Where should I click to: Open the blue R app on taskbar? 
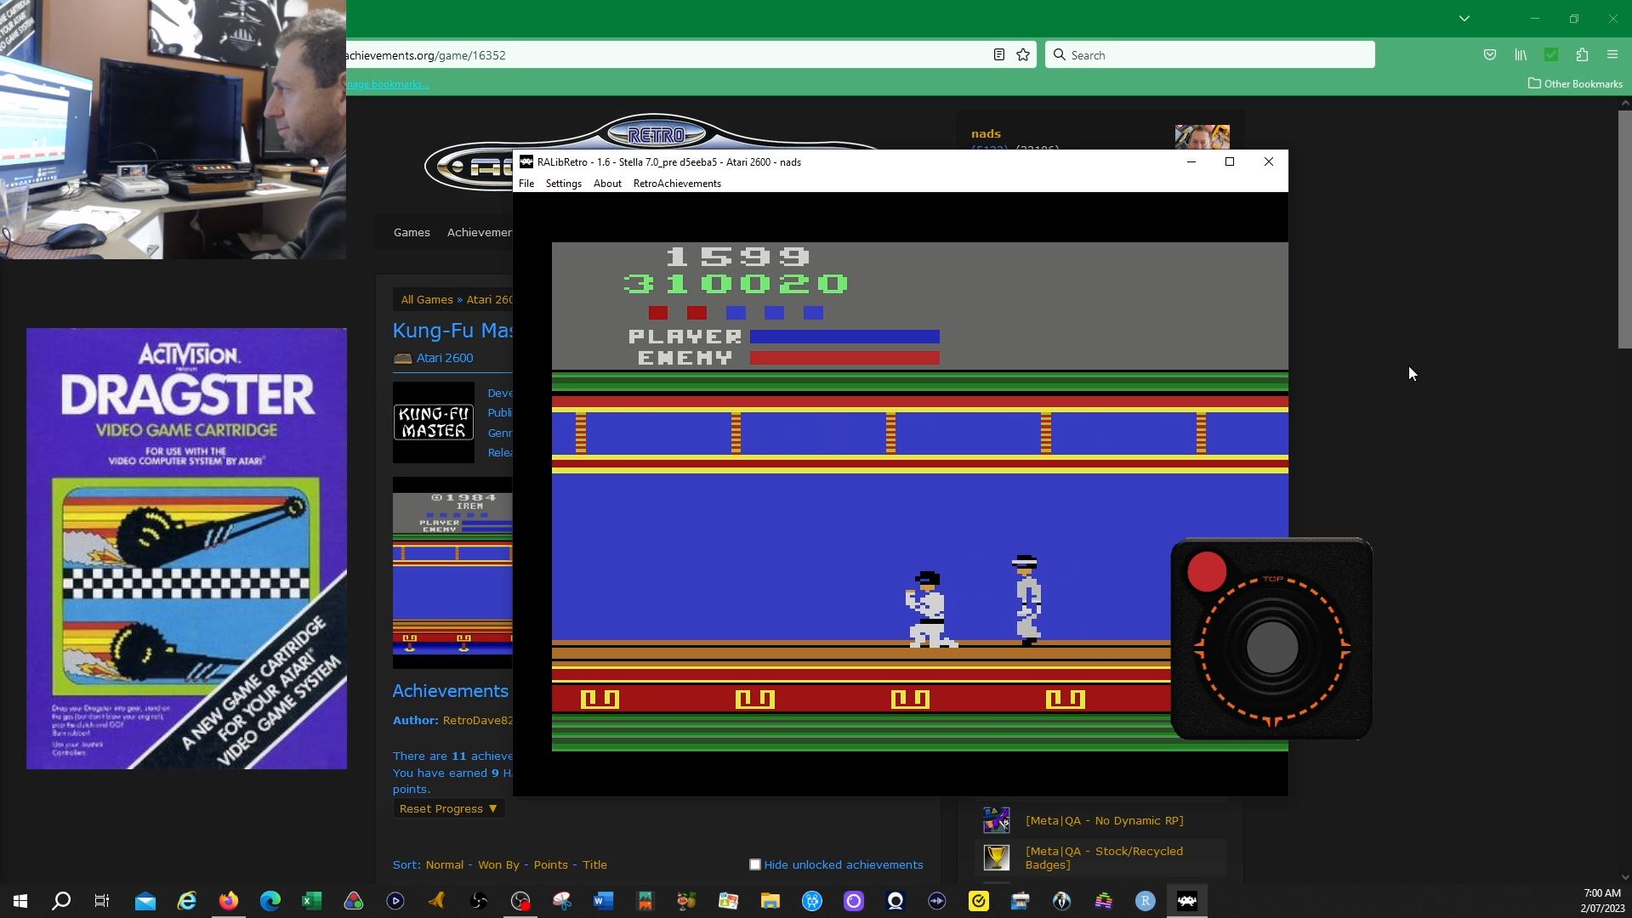click(x=1146, y=901)
